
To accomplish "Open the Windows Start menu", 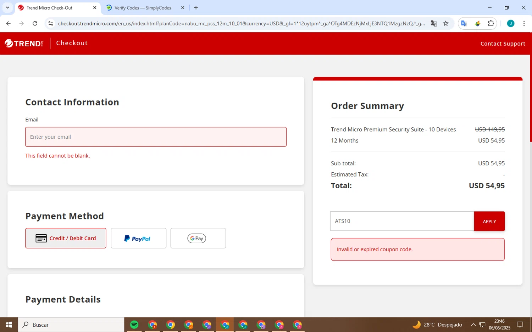I will pyautogui.click(x=9, y=325).
